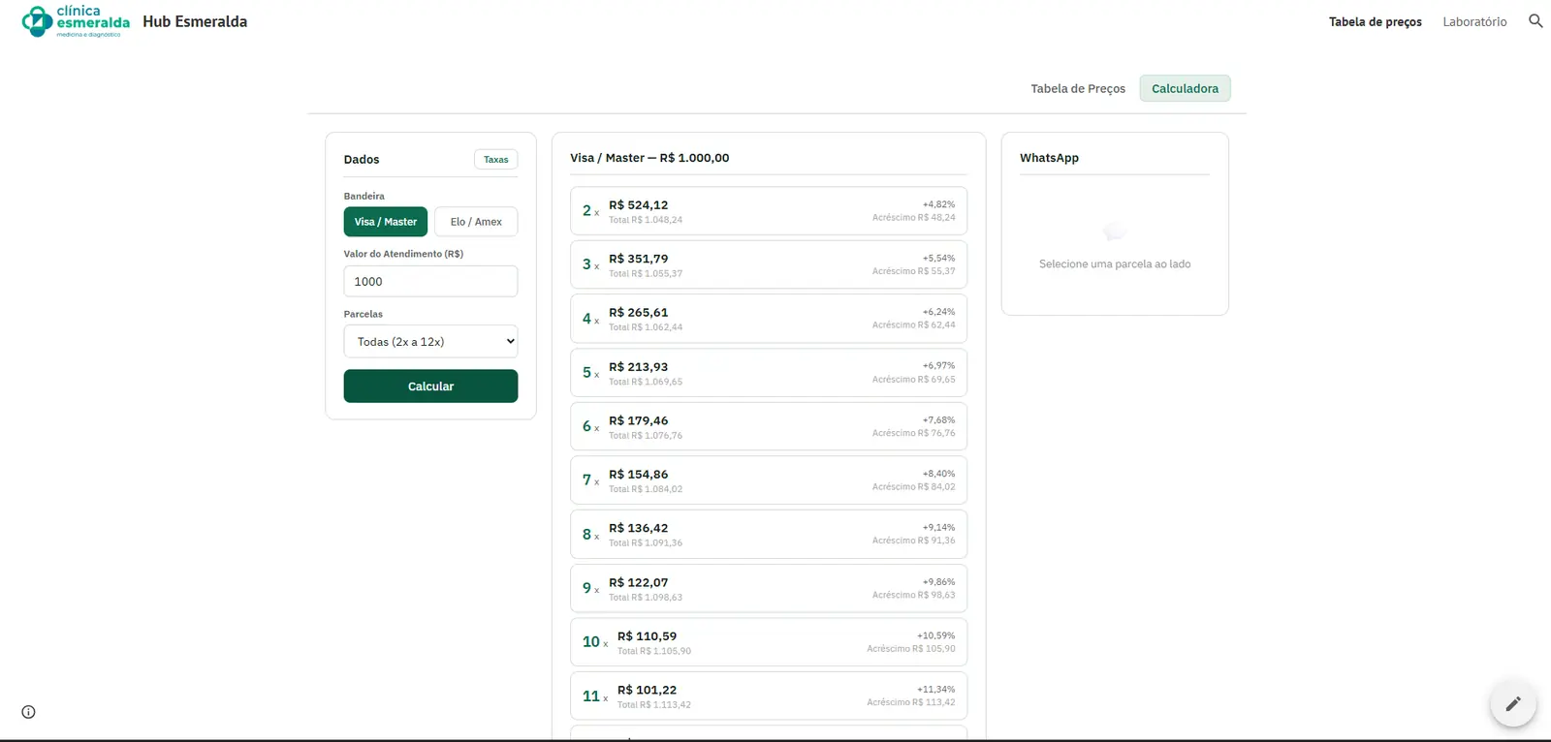This screenshot has height=742, width=1551.
Task: Go to Laboratório menu item
Action: click(x=1474, y=21)
